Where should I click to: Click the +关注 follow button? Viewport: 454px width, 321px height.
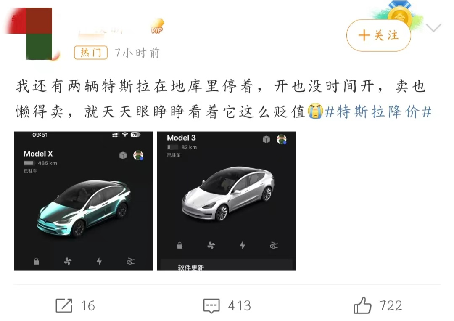coord(378,35)
